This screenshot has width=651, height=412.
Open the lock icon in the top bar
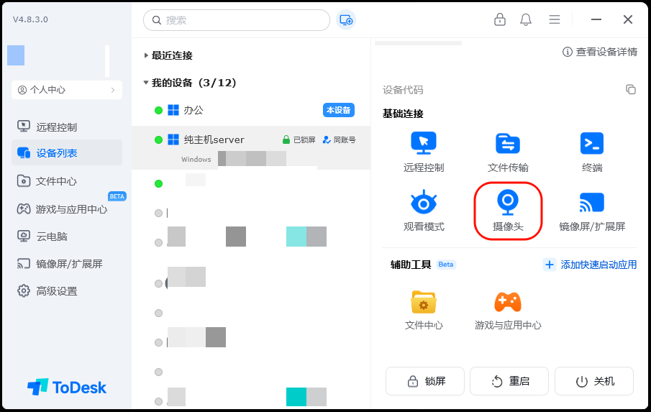[x=500, y=19]
